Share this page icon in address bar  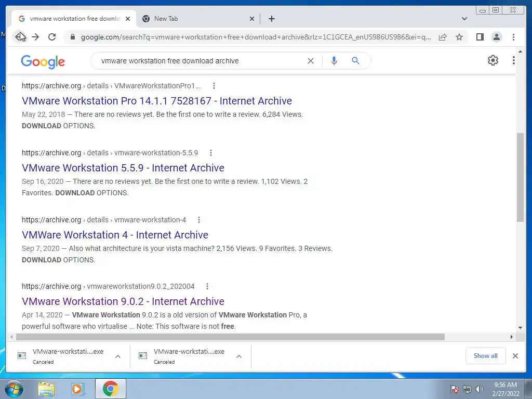point(443,37)
